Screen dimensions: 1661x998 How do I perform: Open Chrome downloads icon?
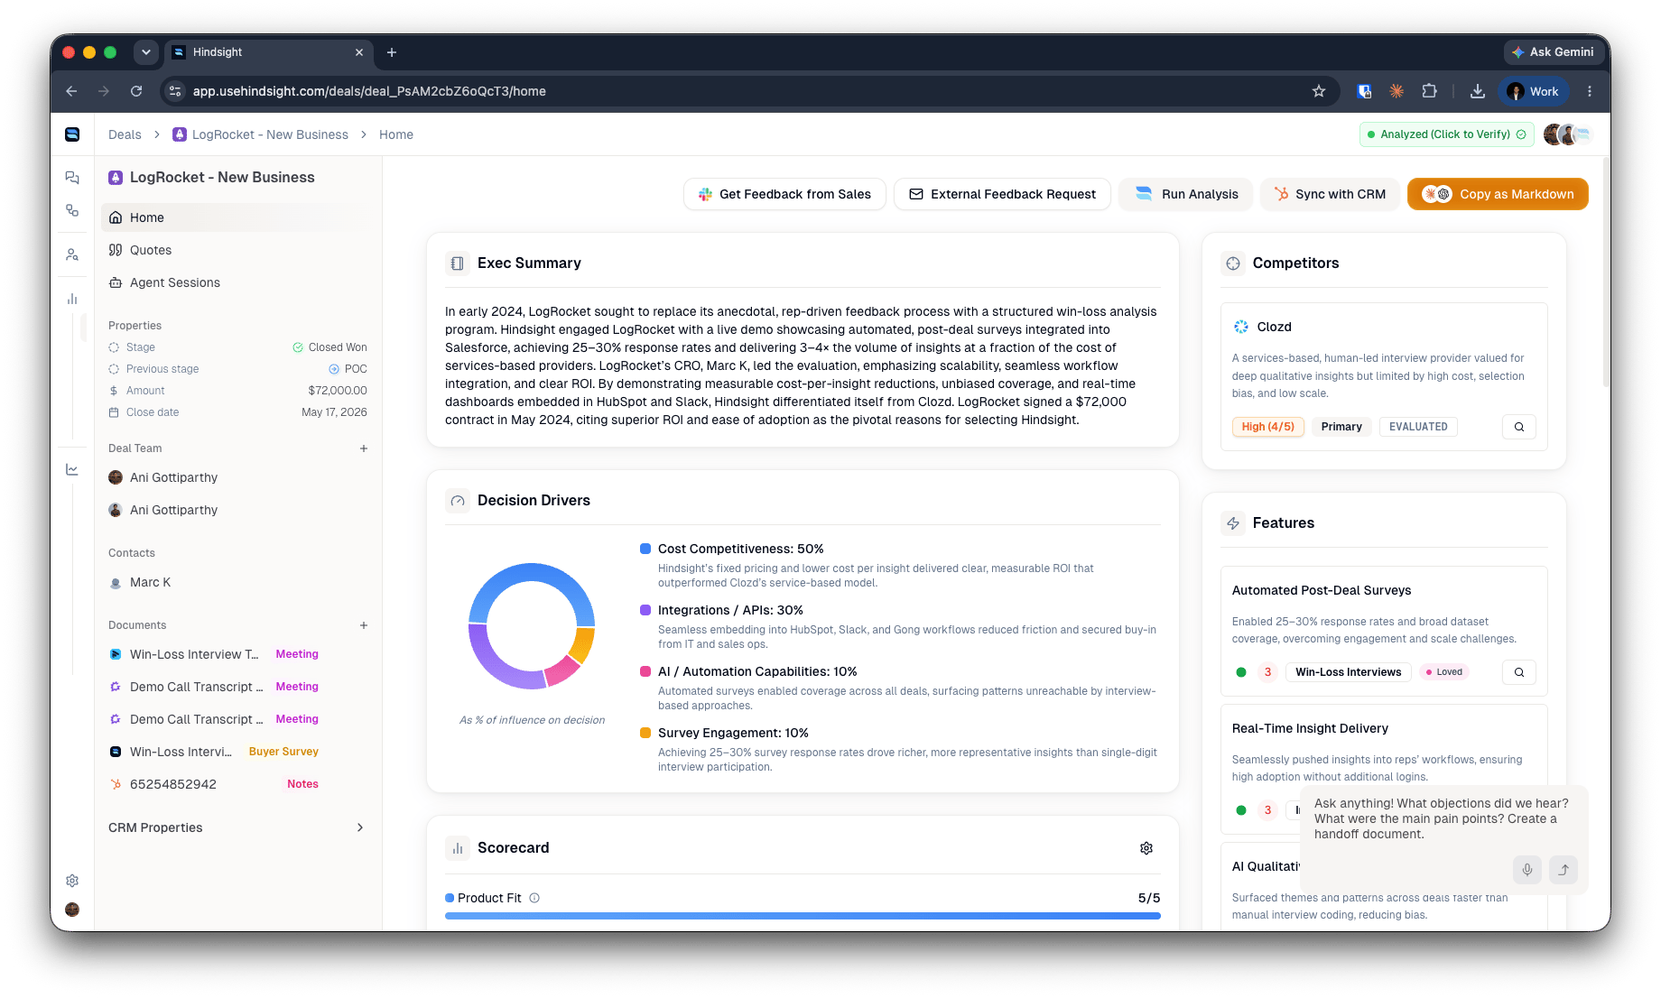tap(1478, 91)
